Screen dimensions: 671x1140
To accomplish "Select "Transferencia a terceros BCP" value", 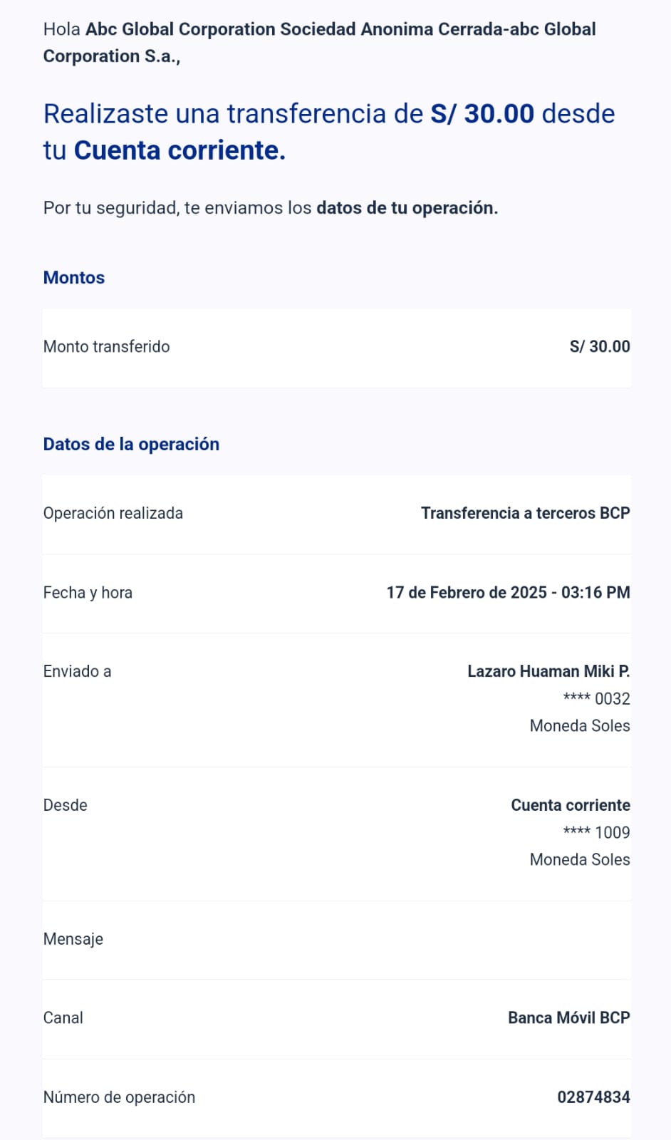I will (x=525, y=514).
